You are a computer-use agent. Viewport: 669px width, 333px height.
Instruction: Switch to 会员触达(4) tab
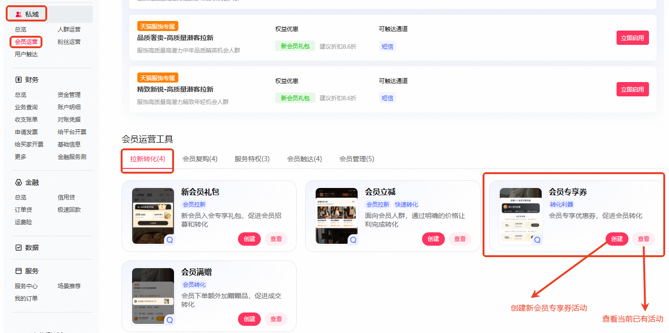pyautogui.click(x=304, y=159)
